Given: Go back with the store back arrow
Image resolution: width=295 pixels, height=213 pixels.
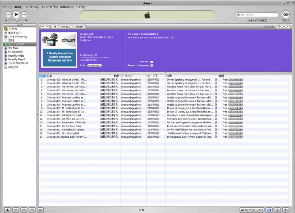Looking at the screenshot, I should pos(43,27).
